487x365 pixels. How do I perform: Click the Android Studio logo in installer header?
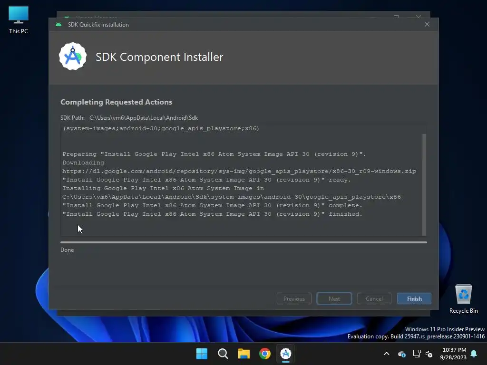(x=73, y=56)
